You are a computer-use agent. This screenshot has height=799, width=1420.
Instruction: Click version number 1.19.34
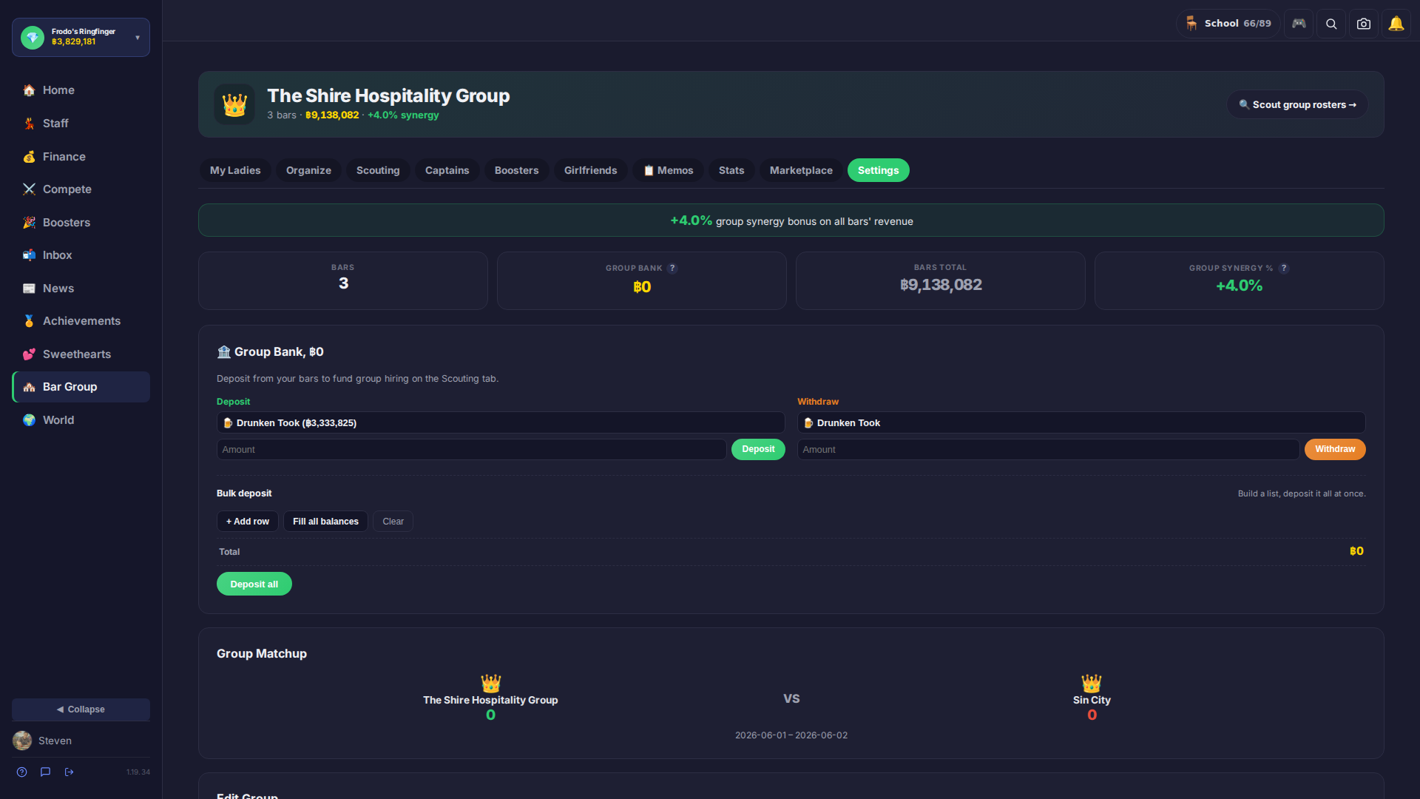(x=138, y=772)
